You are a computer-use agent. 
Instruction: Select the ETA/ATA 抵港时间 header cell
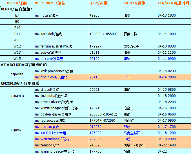pos(174,3)
